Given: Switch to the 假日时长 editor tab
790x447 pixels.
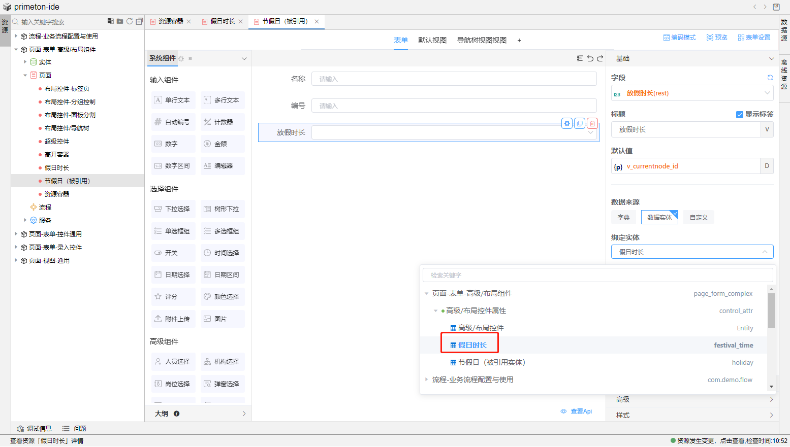Looking at the screenshot, I should click(x=223, y=21).
